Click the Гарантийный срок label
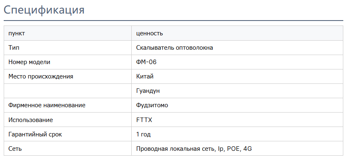 [35, 134]
